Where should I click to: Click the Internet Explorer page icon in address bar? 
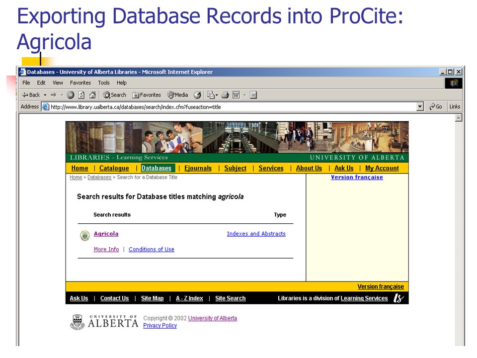(46, 107)
